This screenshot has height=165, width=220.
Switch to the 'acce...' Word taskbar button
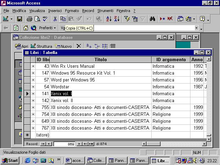coord(75,161)
